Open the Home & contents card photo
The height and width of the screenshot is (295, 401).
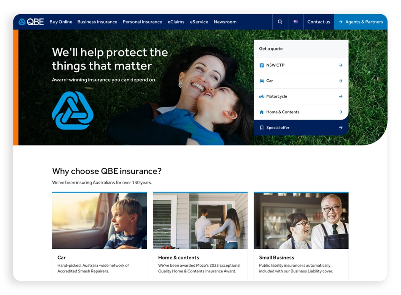200,221
